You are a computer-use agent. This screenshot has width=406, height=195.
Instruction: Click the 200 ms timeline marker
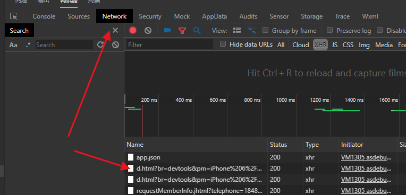(x=149, y=100)
